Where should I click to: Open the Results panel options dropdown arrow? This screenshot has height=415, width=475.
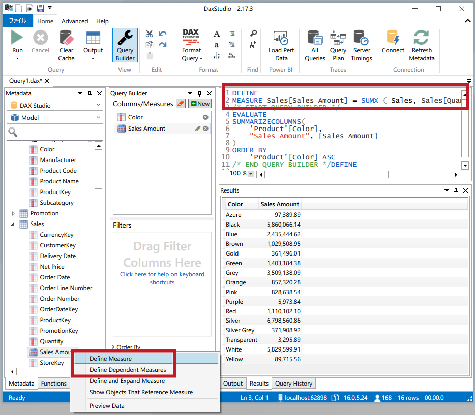[x=447, y=190]
